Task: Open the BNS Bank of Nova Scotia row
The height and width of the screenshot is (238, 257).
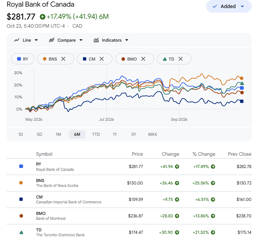Action: (x=129, y=183)
